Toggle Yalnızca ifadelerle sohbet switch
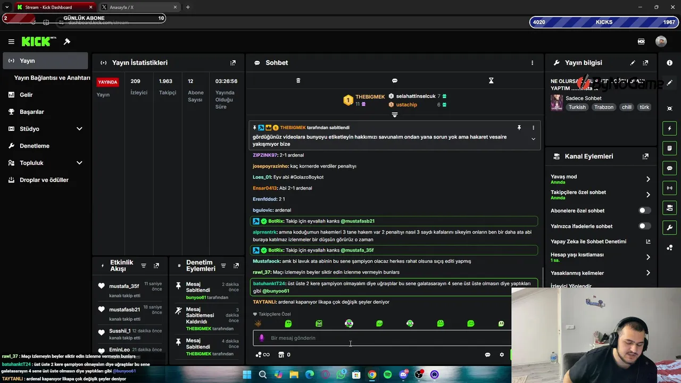Image resolution: width=681 pixels, height=383 pixels. pos(644,226)
